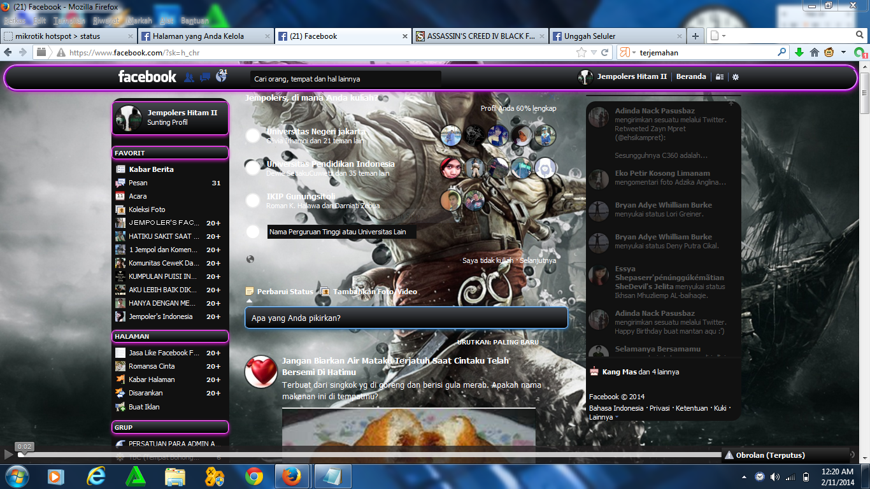The image size is (870, 489).
Task: Open Facebook messages icon in header
Action: [204, 77]
